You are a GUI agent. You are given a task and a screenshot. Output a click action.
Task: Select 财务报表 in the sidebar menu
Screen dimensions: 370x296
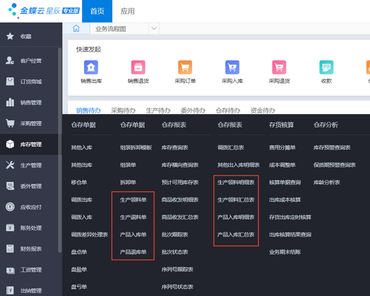(31, 248)
